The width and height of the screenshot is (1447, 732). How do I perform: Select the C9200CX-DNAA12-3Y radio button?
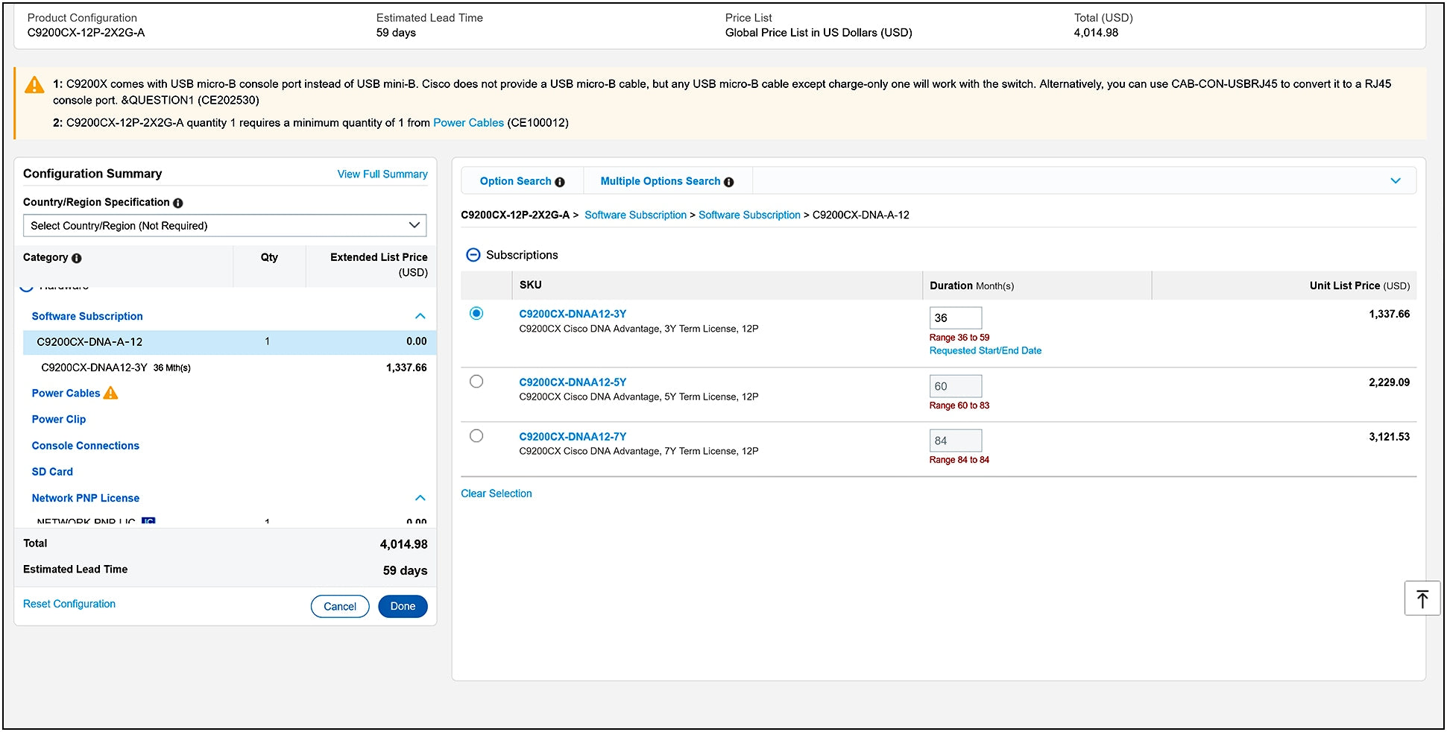(476, 314)
